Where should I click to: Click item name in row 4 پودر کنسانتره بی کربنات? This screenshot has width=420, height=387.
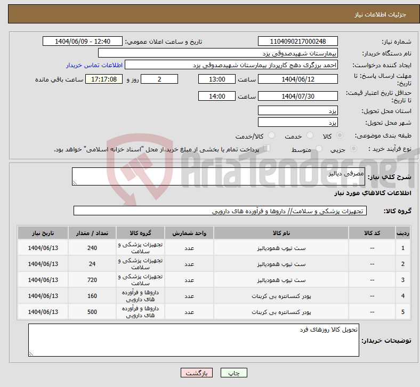click(281, 296)
